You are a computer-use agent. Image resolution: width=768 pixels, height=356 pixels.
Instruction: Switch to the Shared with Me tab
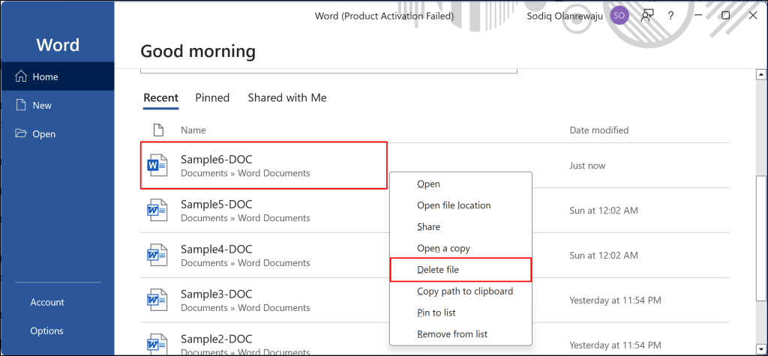287,97
